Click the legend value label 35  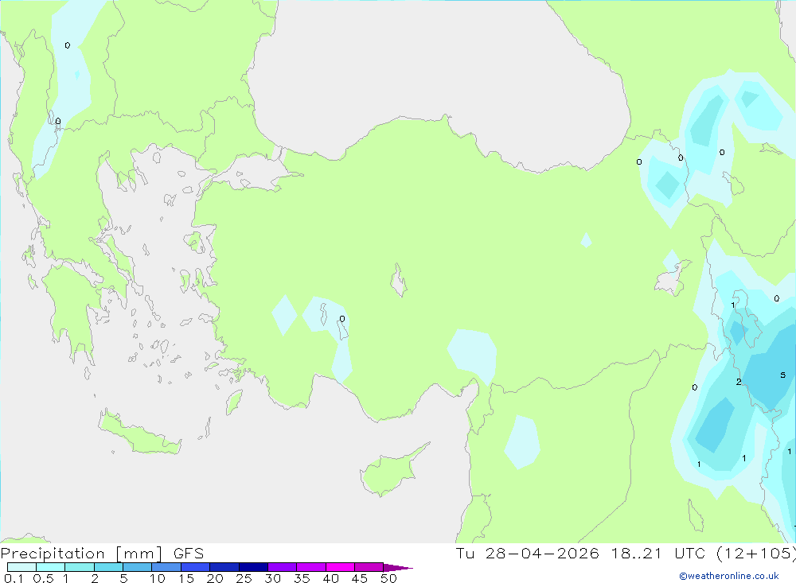[x=302, y=578]
